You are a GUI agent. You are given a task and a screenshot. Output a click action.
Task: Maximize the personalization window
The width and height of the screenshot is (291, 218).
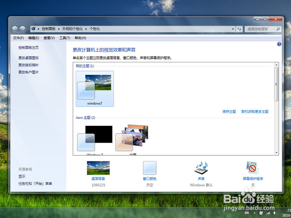(265, 19)
